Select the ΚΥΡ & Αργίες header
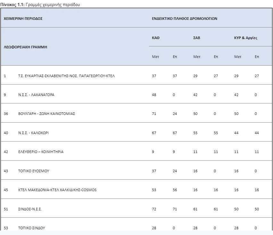The width and height of the screenshot is (273, 235). pyautogui.click(x=246, y=37)
